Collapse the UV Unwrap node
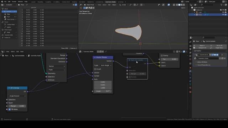This screenshot has height=128, width=228. tap(9, 88)
